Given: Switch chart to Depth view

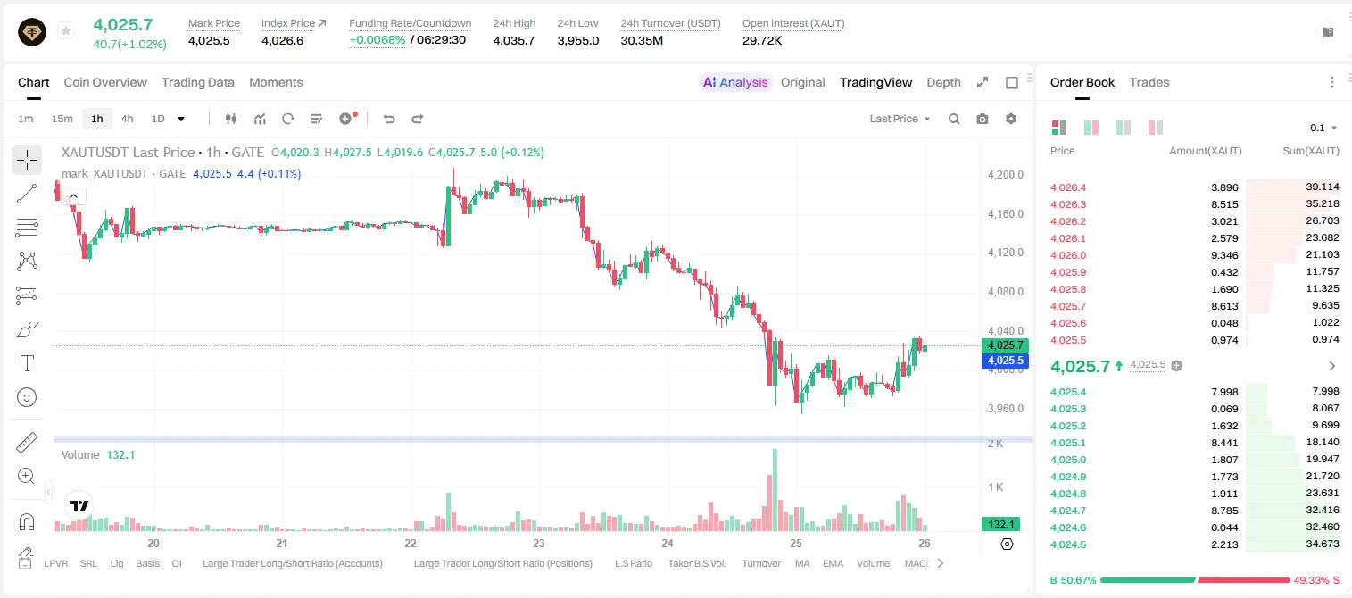Looking at the screenshot, I should point(943,82).
